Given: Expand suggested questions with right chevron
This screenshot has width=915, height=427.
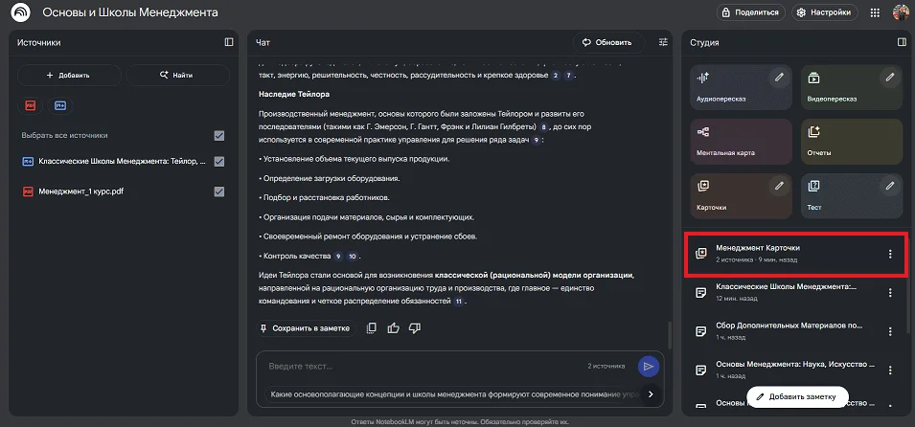Looking at the screenshot, I should pyautogui.click(x=651, y=393).
